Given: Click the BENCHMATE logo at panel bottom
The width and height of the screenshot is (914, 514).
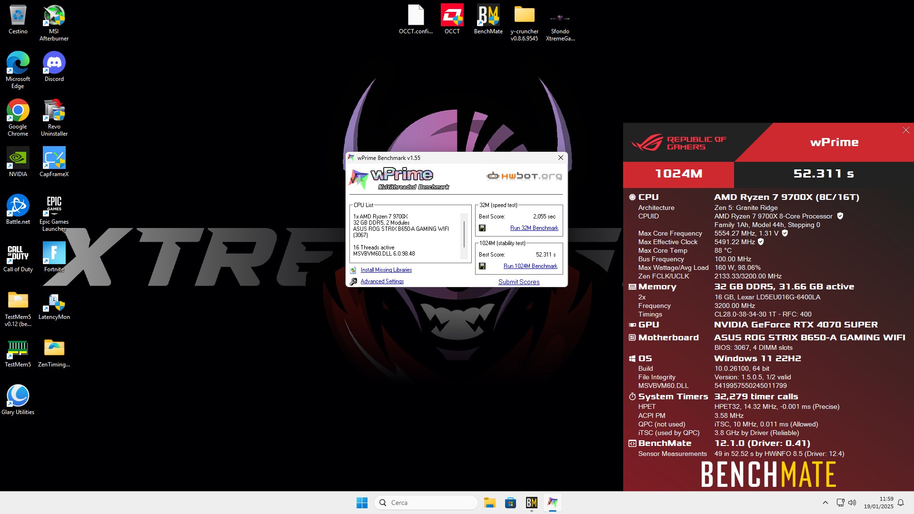Looking at the screenshot, I should pyautogui.click(x=768, y=474).
